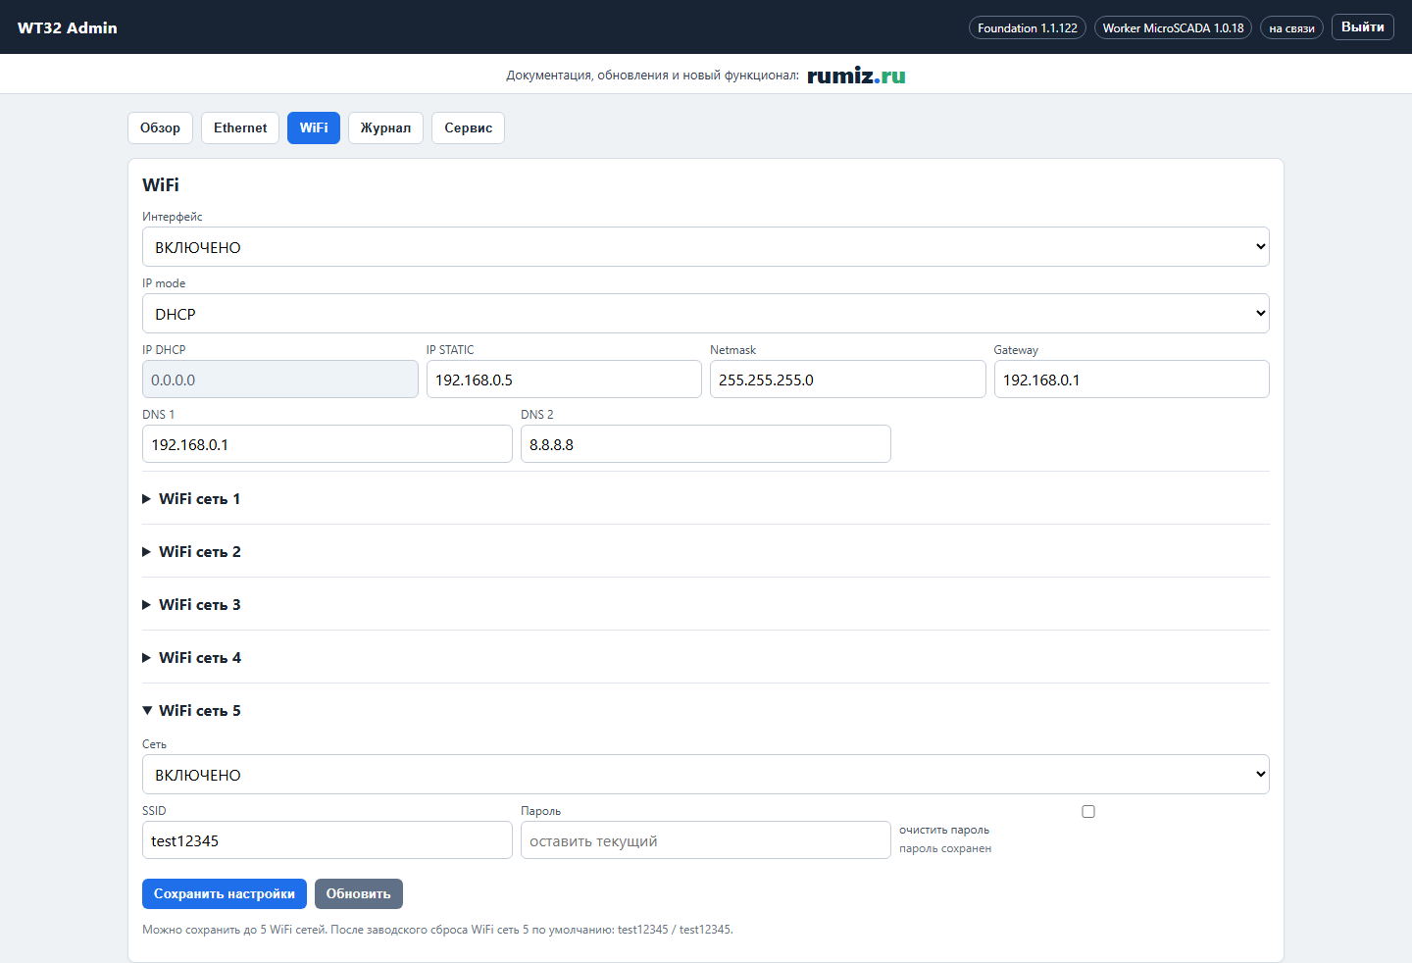Click the Обновить button
1412x963 pixels.
(x=359, y=893)
